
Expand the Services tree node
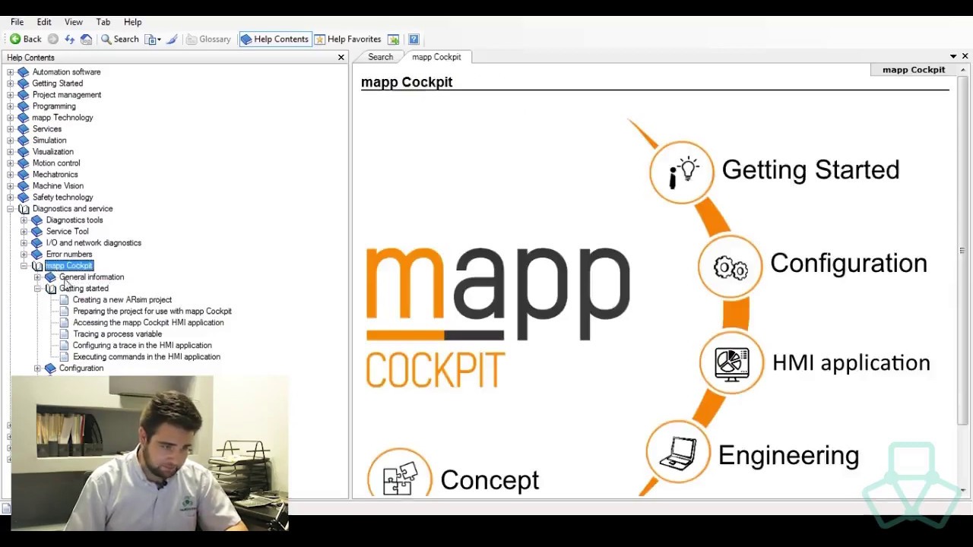coord(11,129)
